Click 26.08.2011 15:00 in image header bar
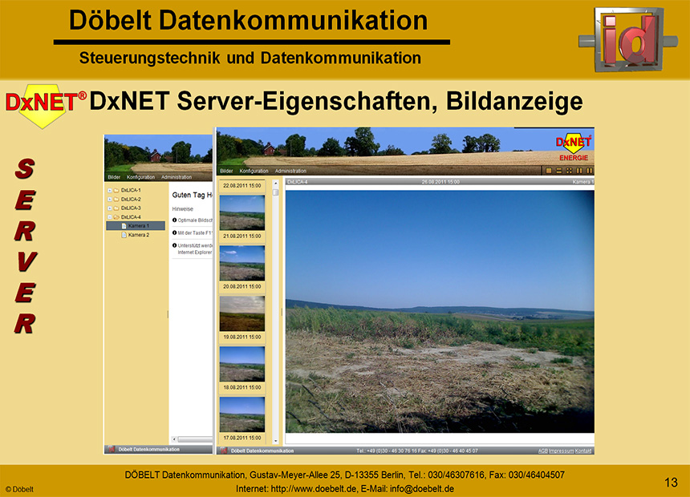690x497 pixels. pyautogui.click(x=440, y=182)
